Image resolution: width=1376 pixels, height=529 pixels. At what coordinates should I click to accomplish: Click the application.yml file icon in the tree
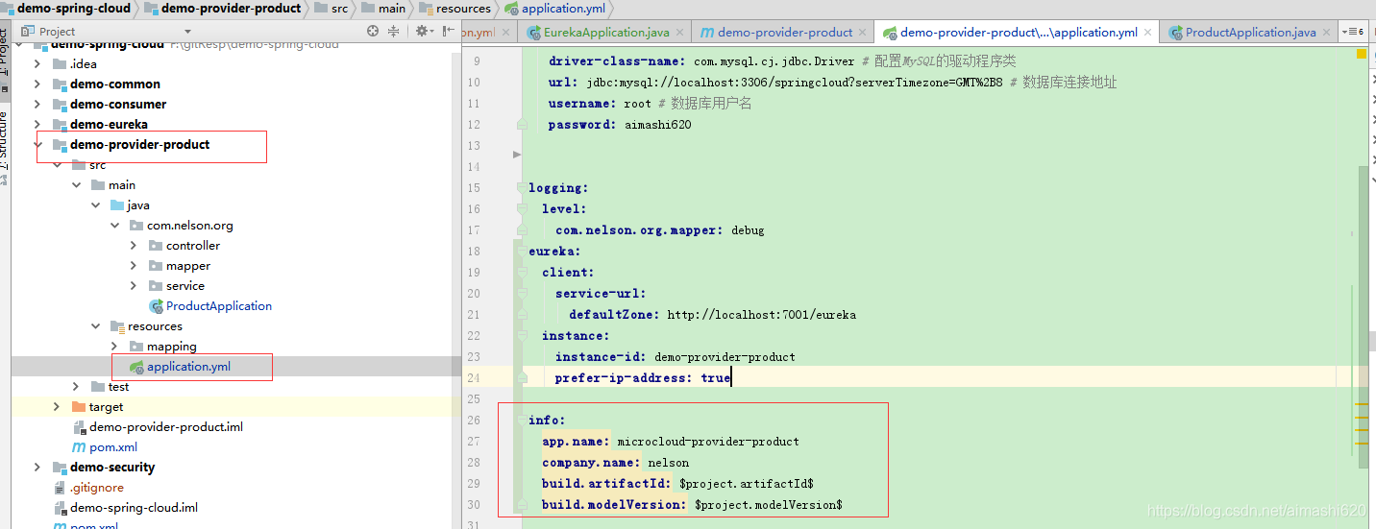point(136,367)
